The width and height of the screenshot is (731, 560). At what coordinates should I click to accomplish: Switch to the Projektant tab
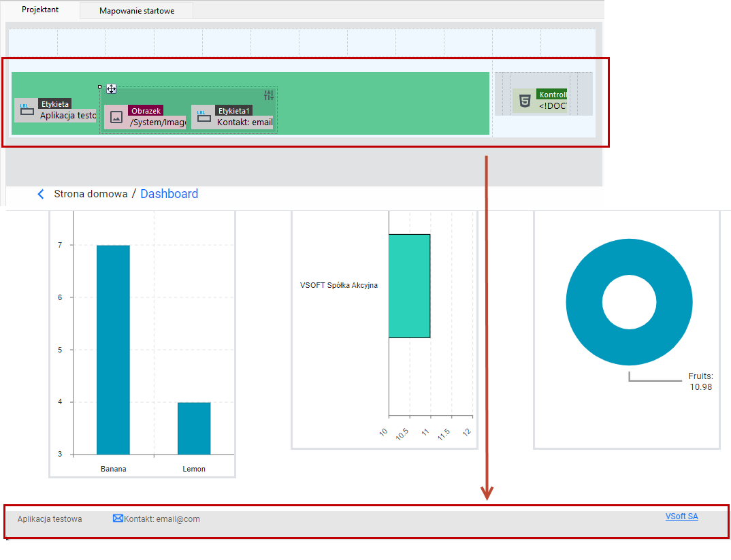[40, 10]
